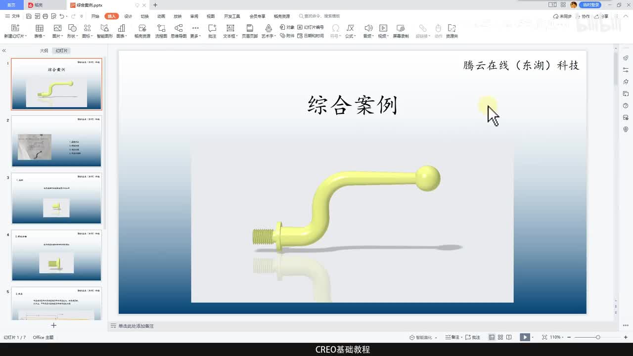Screen dimensions: 633x356
Task: Click the 图片 picture insert icon
Action: [x=57, y=28]
